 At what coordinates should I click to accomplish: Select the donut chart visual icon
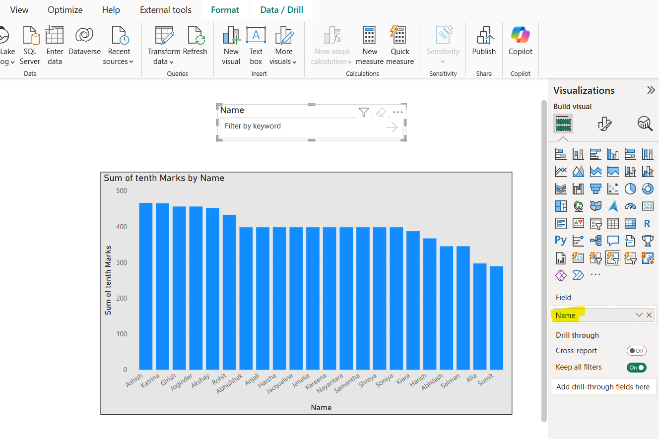(648, 188)
